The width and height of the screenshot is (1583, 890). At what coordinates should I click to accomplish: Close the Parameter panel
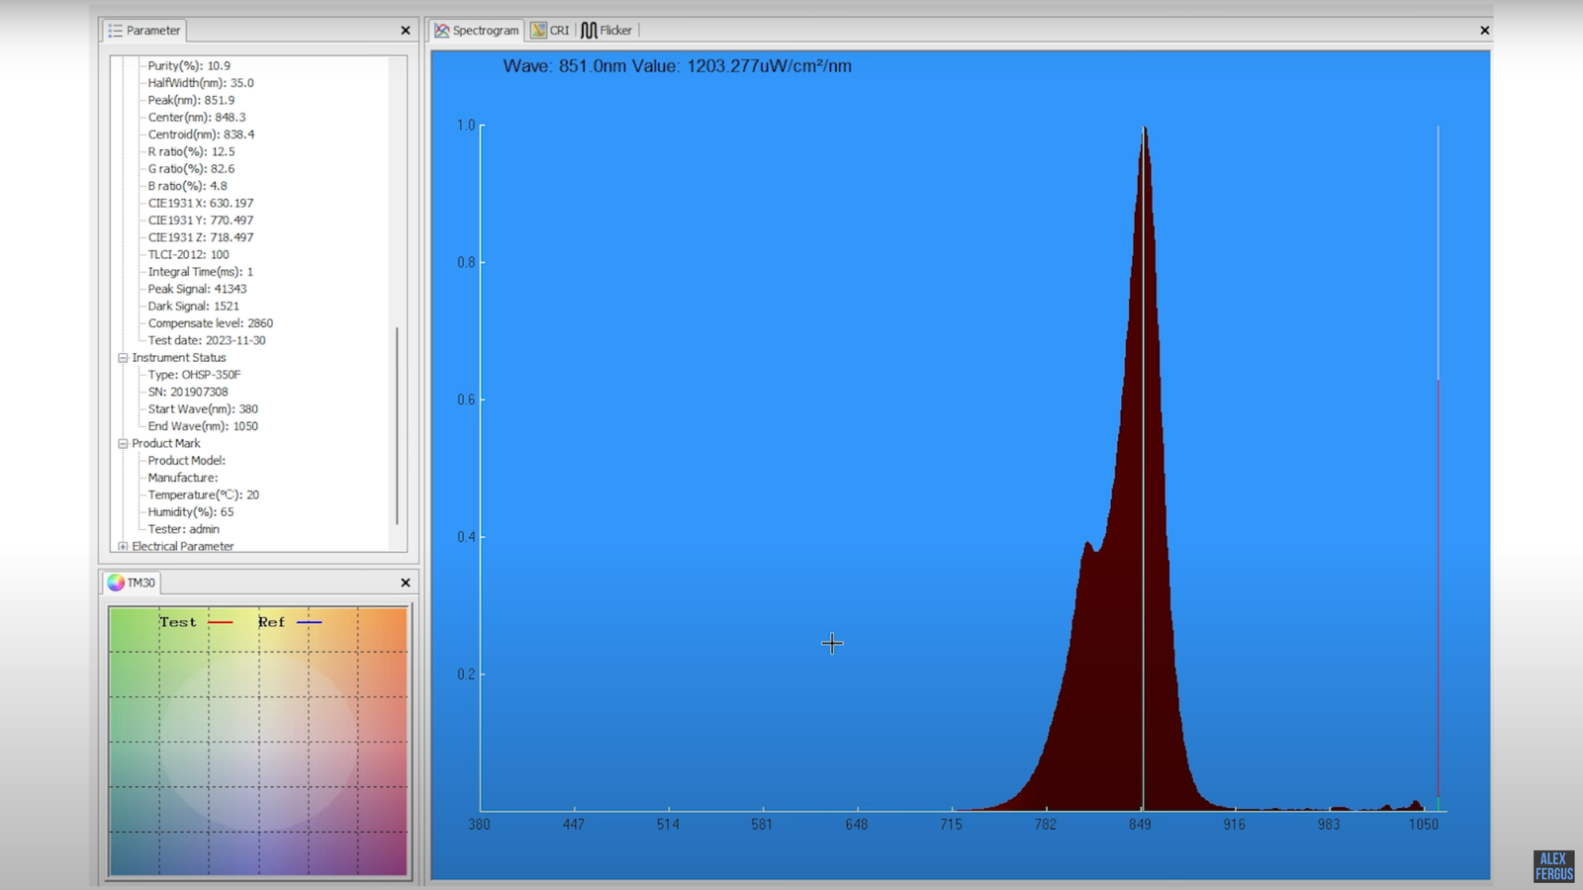[405, 31]
